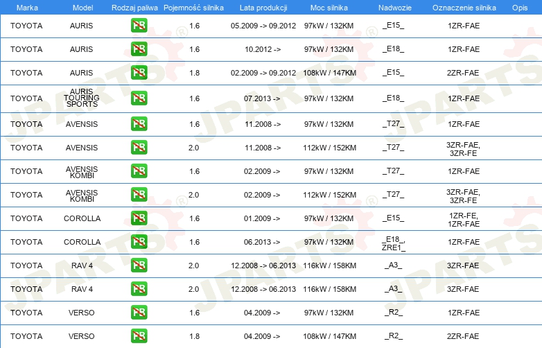Select the production date '10.2012 ->'
This screenshot has width=542, height=348.
click(263, 49)
